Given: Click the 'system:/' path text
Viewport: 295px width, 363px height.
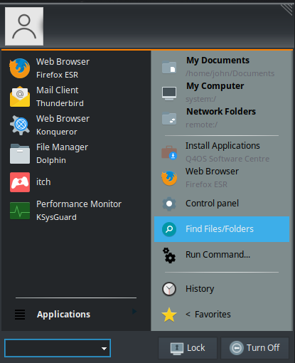Looking at the screenshot, I should coord(200,100).
